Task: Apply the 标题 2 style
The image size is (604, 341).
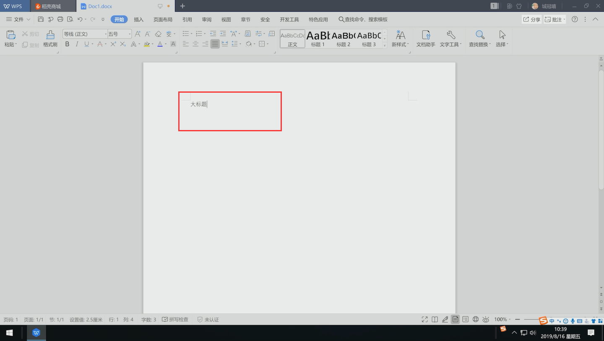Action: coord(344,39)
